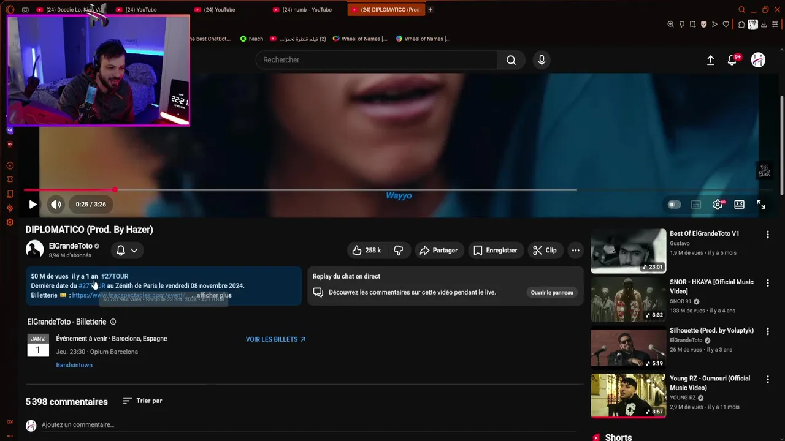This screenshot has width=785, height=441.
Task: Open player subtitles rectangle icon
Action: [x=695, y=205]
